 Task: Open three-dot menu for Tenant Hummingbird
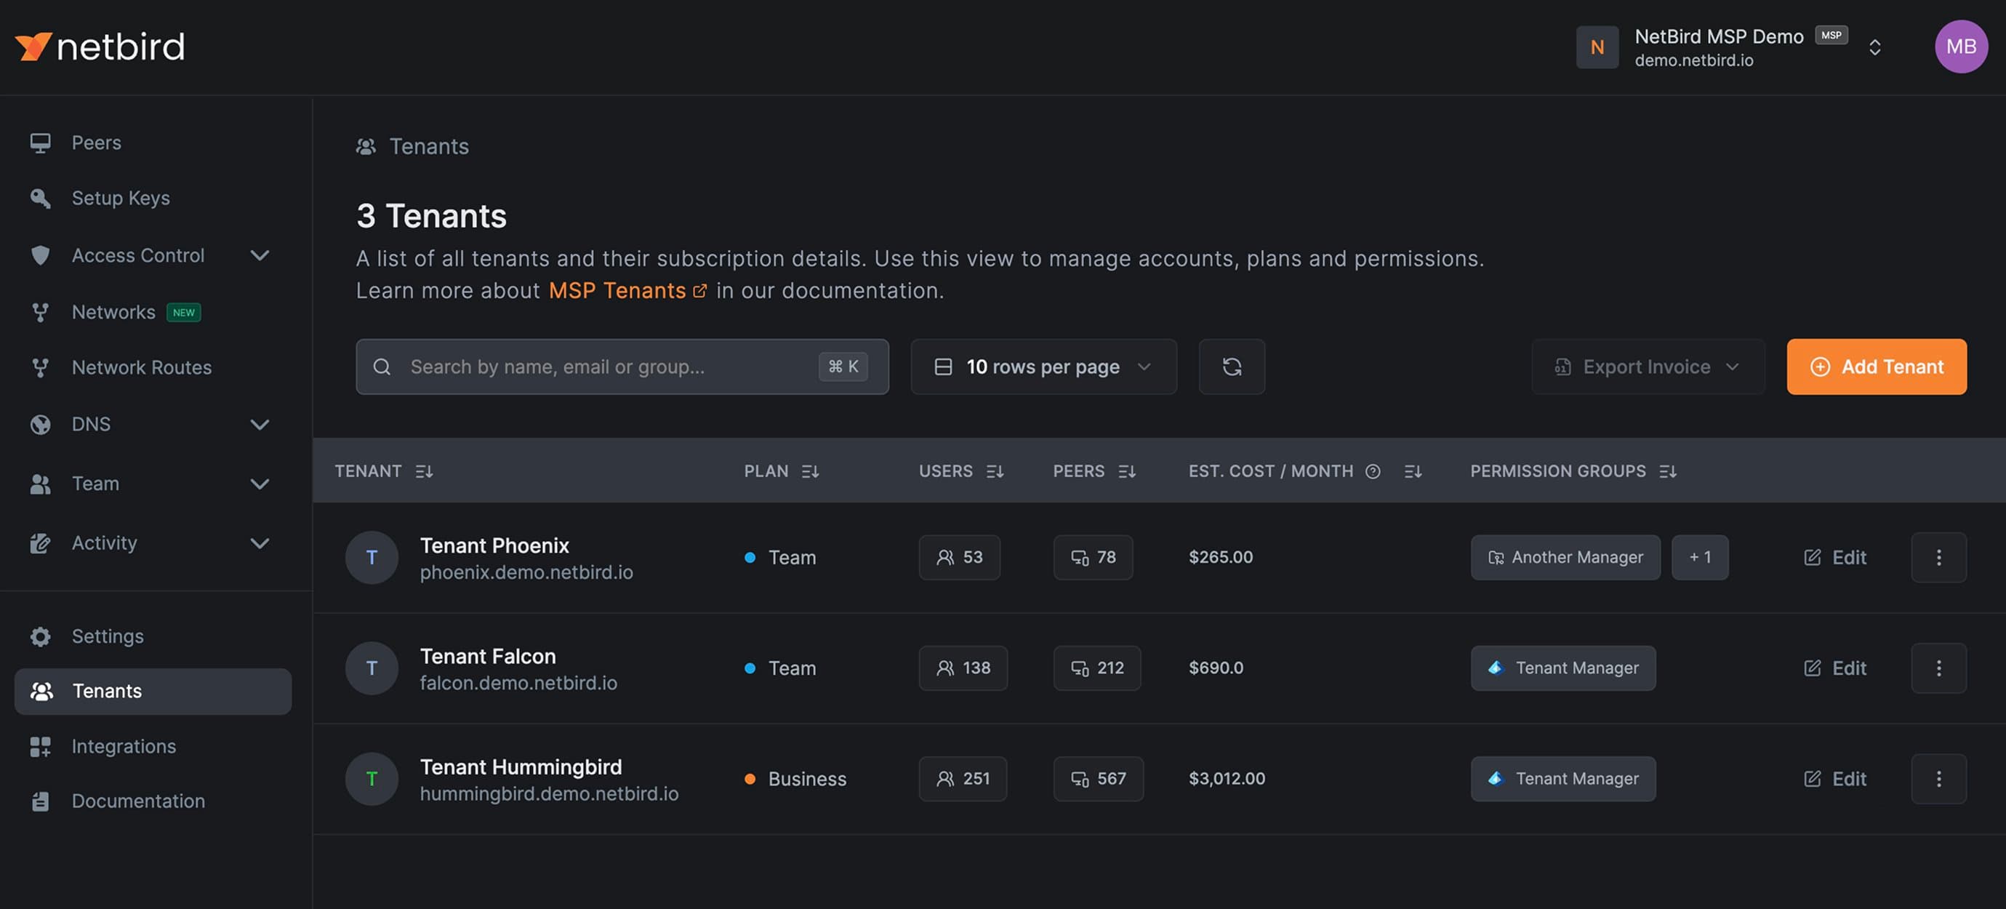(x=1938, y=778)
